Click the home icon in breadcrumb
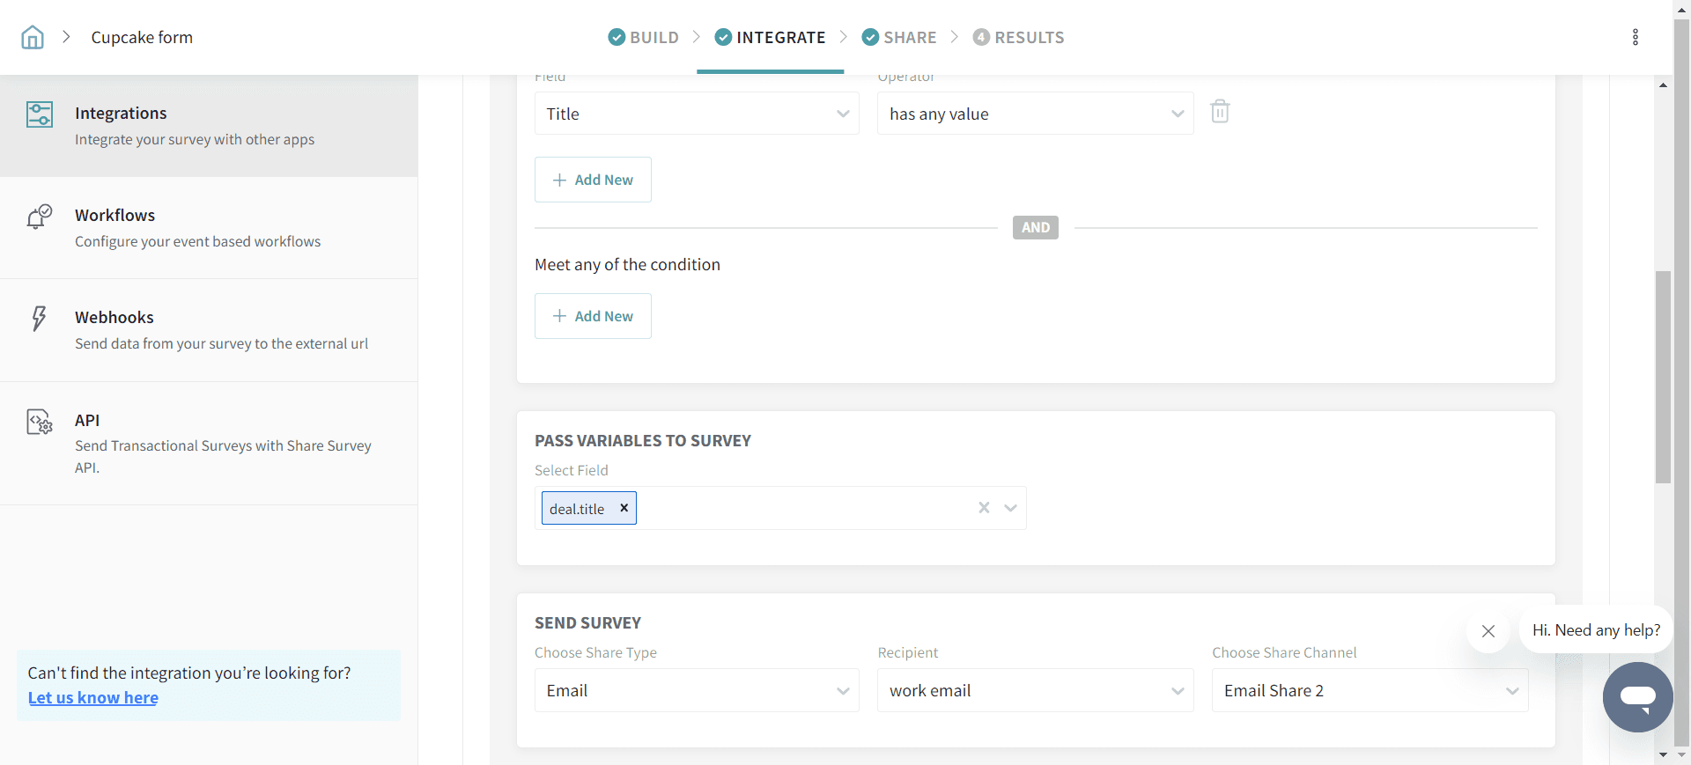The image size is (1691, 765). [33, 37]
